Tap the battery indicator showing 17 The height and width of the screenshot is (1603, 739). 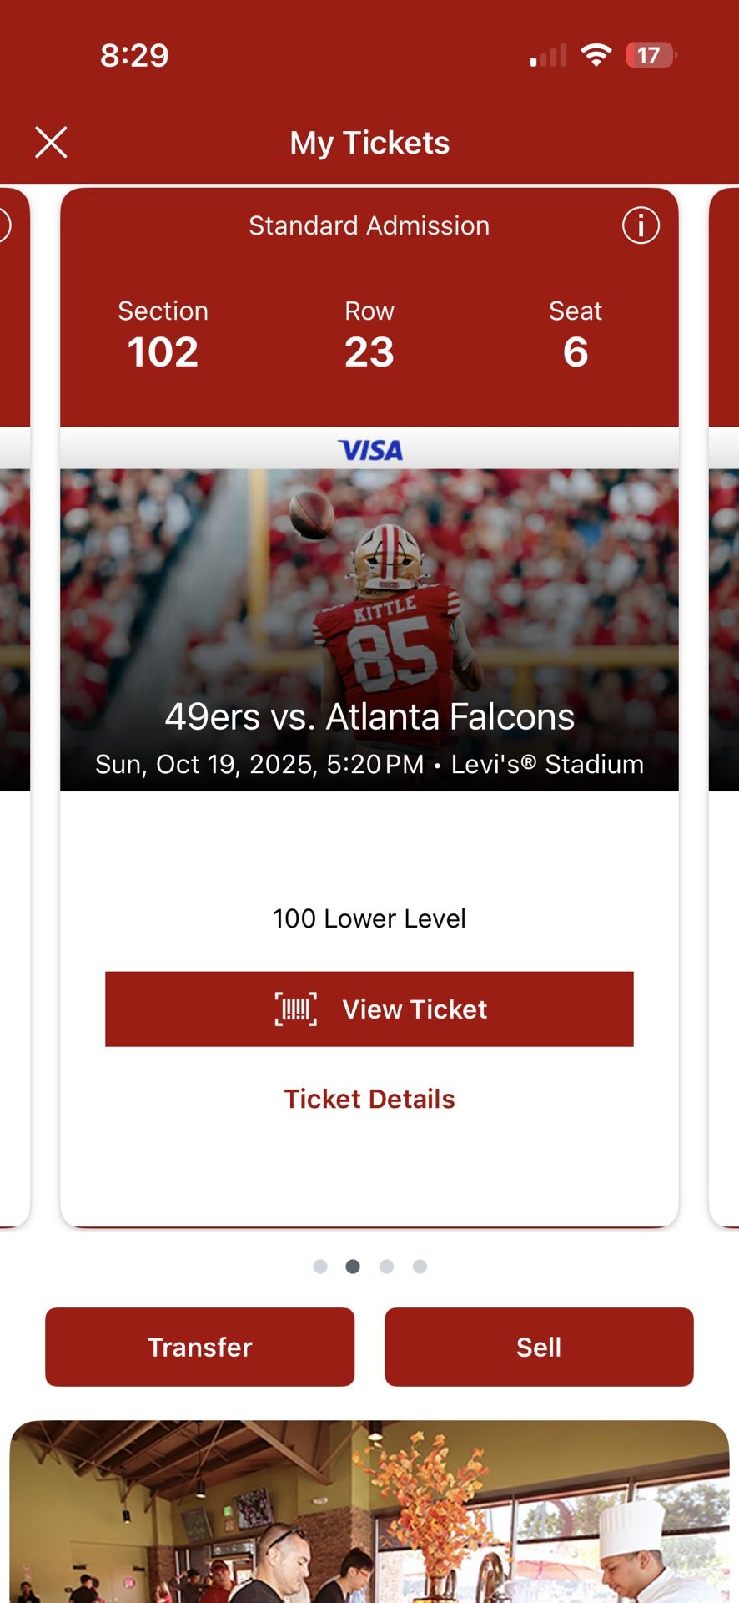click(x=649, y=55)
